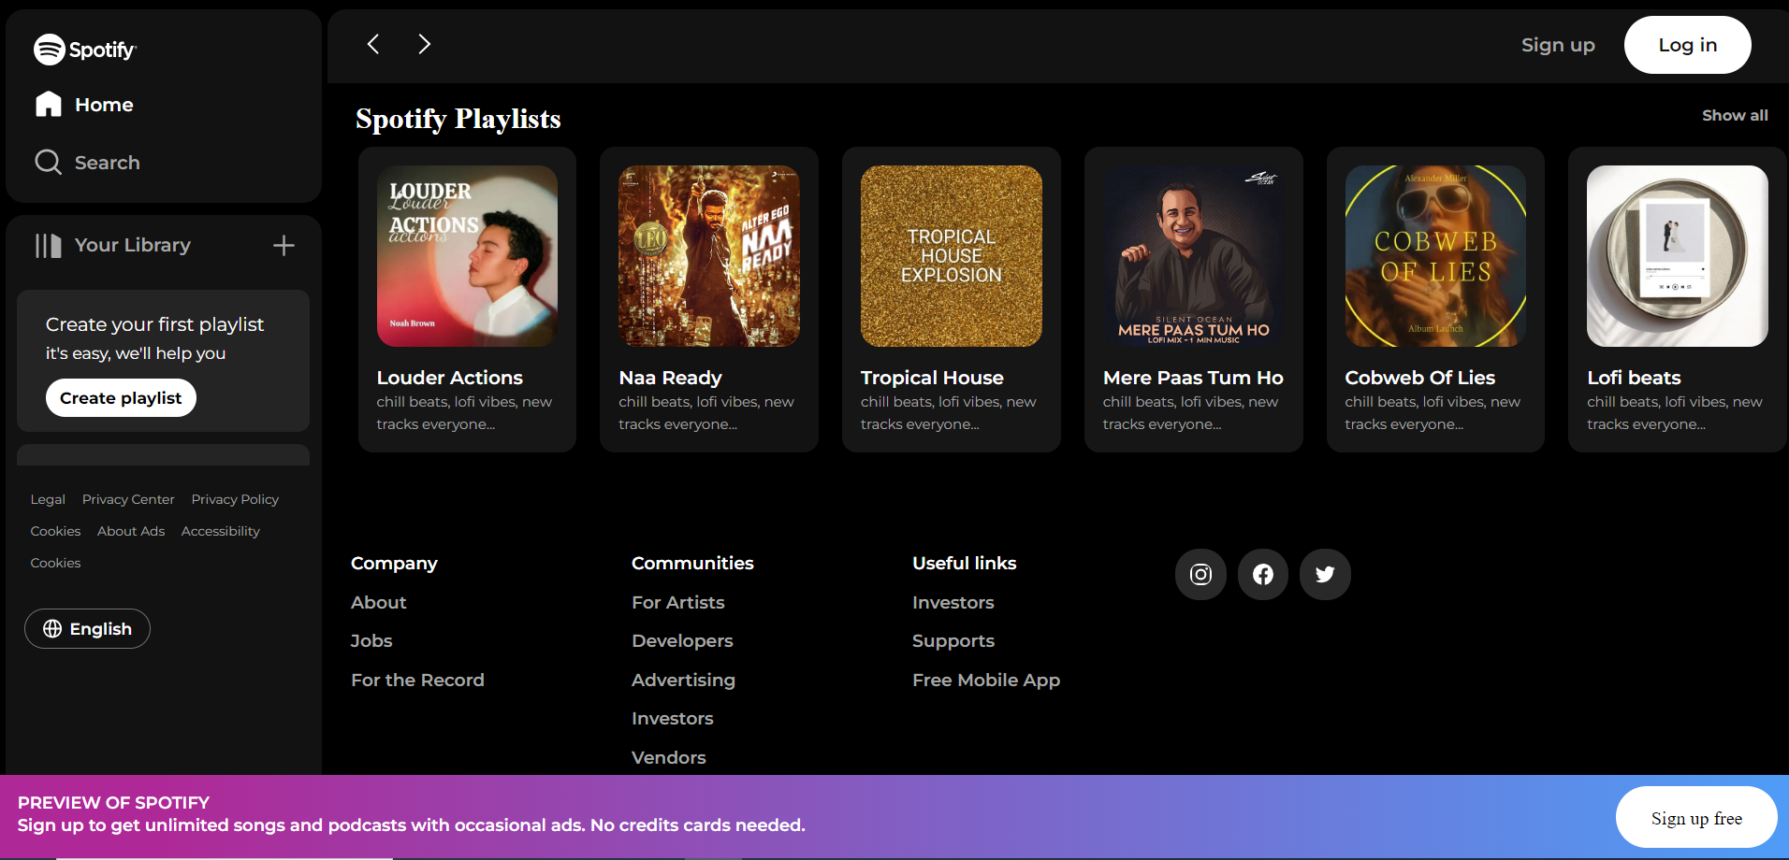Go forward with right chevron arrow
The image size is (1789, 860).
coord(424,44)
